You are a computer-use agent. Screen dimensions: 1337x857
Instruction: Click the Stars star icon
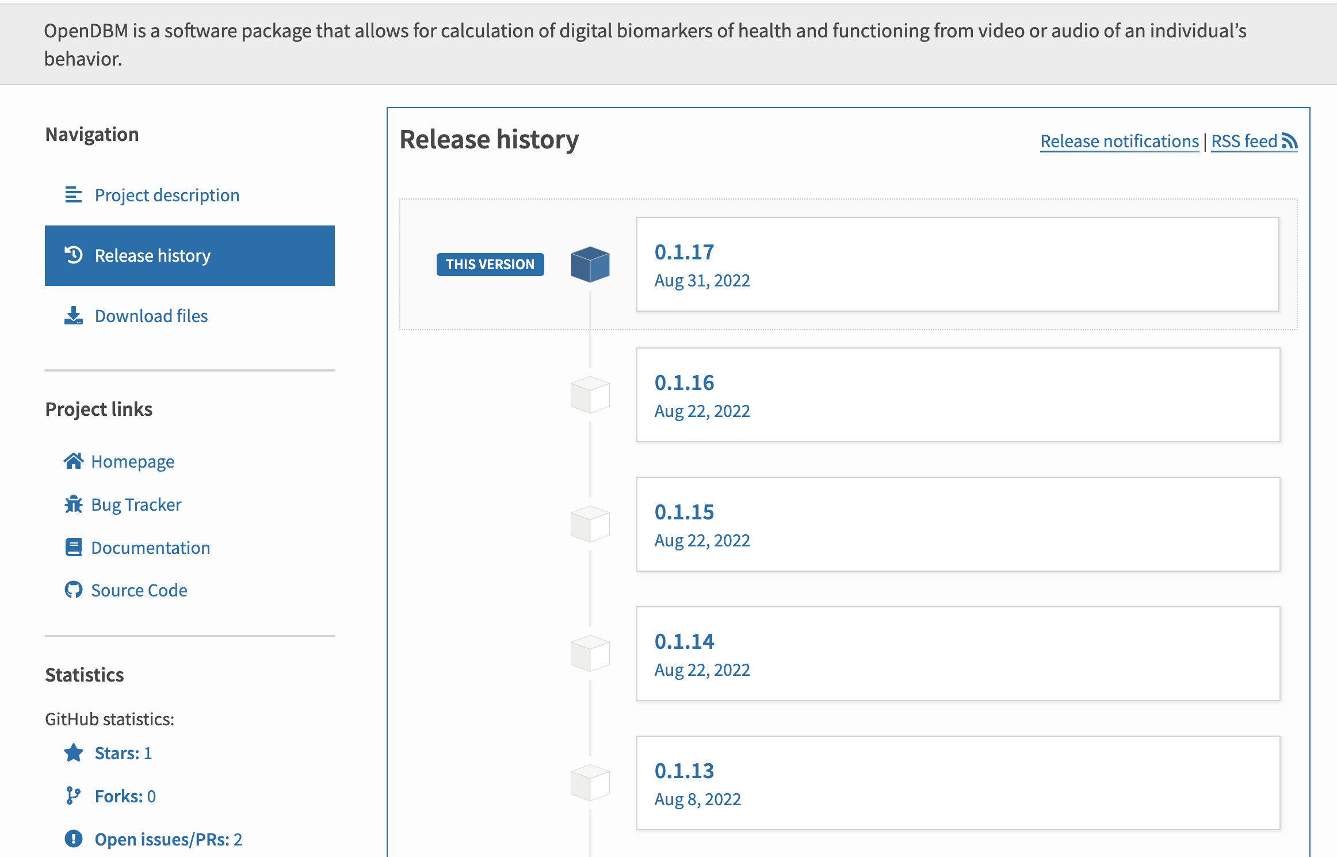pyautogui.click(x=74, y=753)
